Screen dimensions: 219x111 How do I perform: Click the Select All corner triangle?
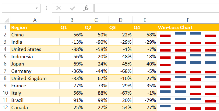(7, 20)
